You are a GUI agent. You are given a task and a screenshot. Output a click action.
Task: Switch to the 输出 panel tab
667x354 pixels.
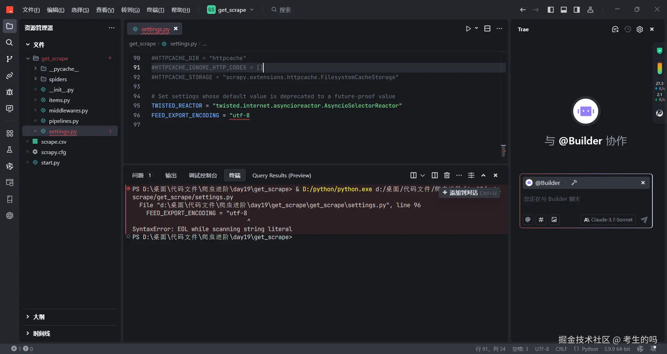171,175
